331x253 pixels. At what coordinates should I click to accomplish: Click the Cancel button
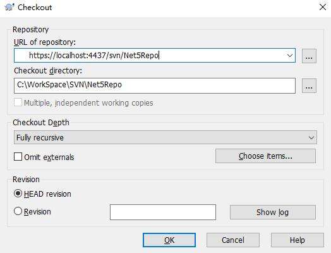pos(233,240)
